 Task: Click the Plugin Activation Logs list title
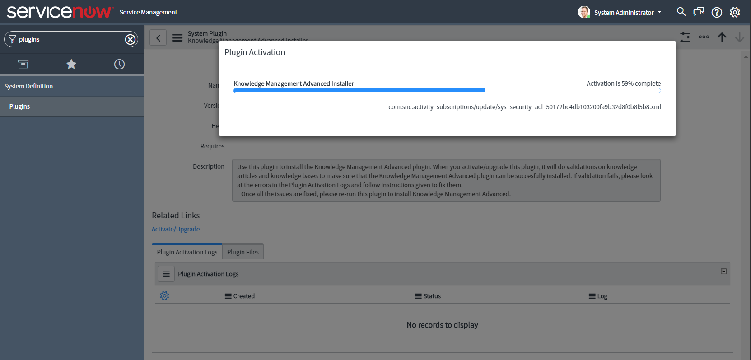[x=208, y=274]
